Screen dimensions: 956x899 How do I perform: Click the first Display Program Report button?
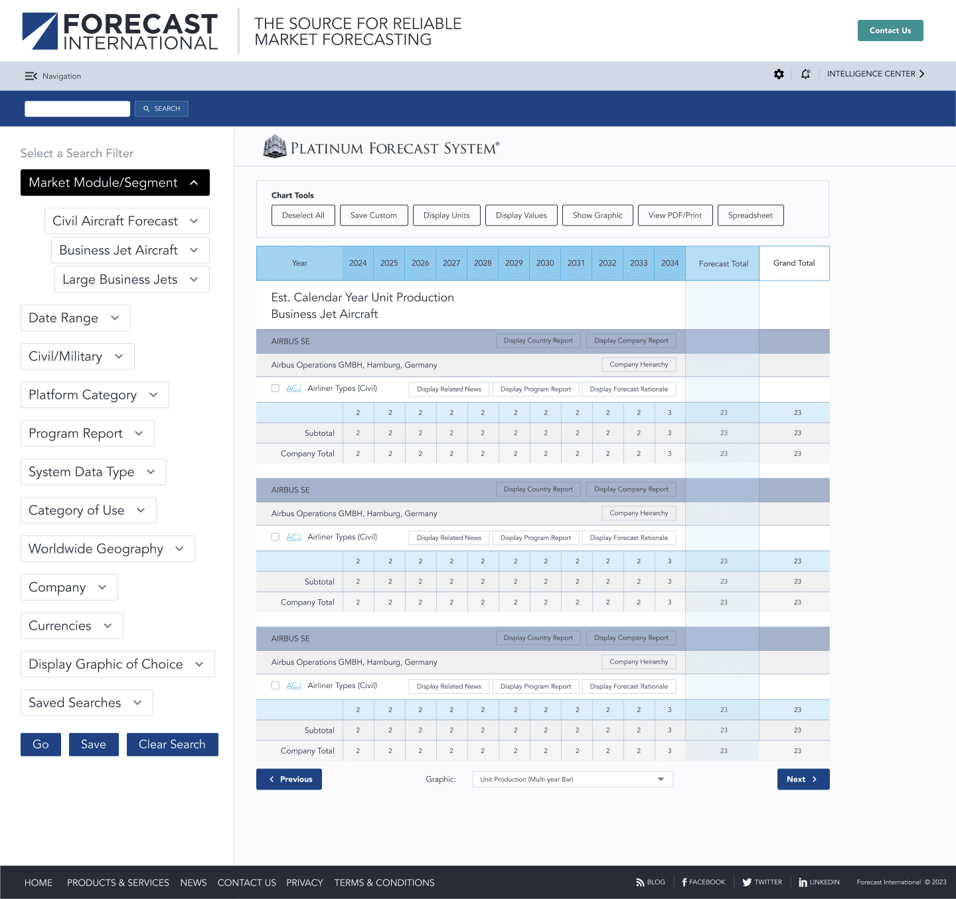(x=536, y=389)
